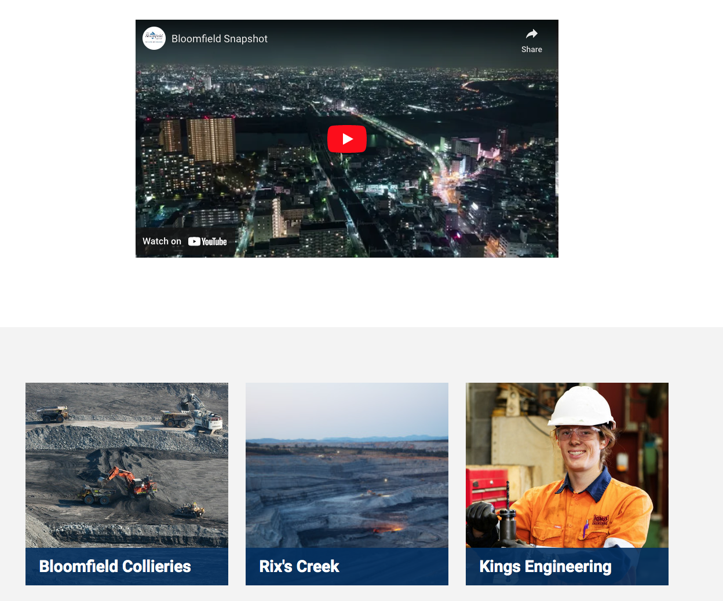Click the worker's white hard hat
Viewport: 723px width, 601px height.
[582, 406]
